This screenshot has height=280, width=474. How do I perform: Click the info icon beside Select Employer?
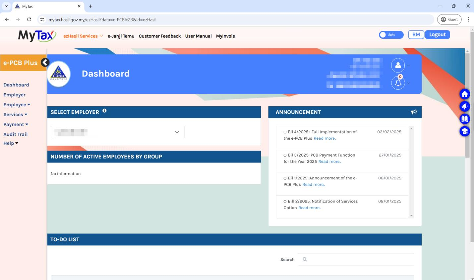104,111
